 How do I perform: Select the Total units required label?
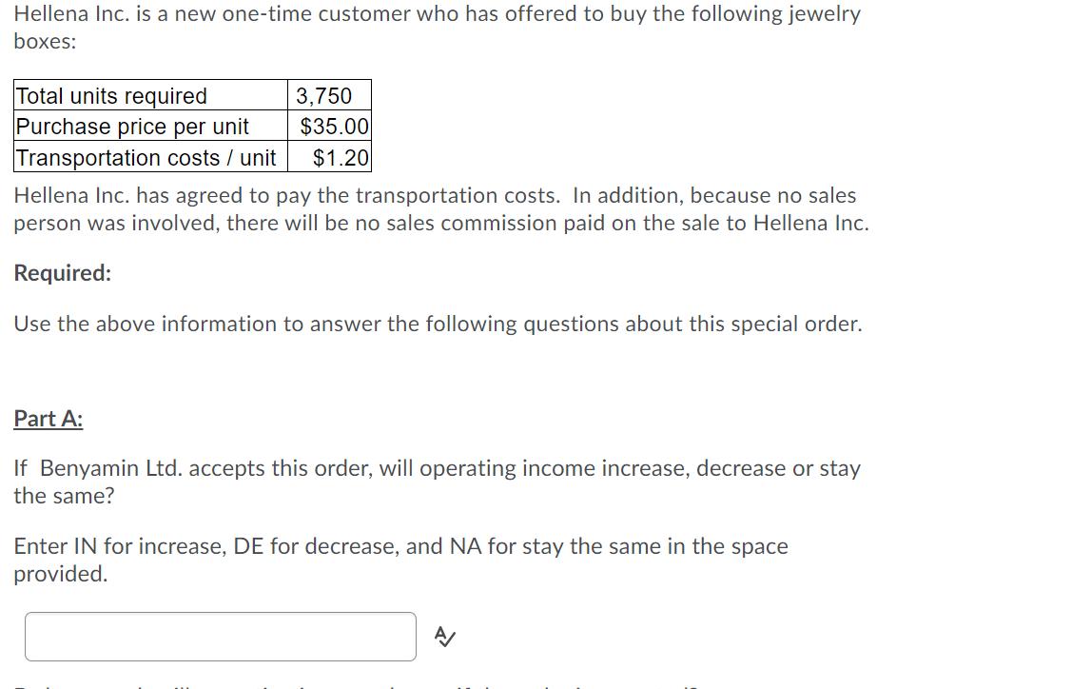point(110,95)
